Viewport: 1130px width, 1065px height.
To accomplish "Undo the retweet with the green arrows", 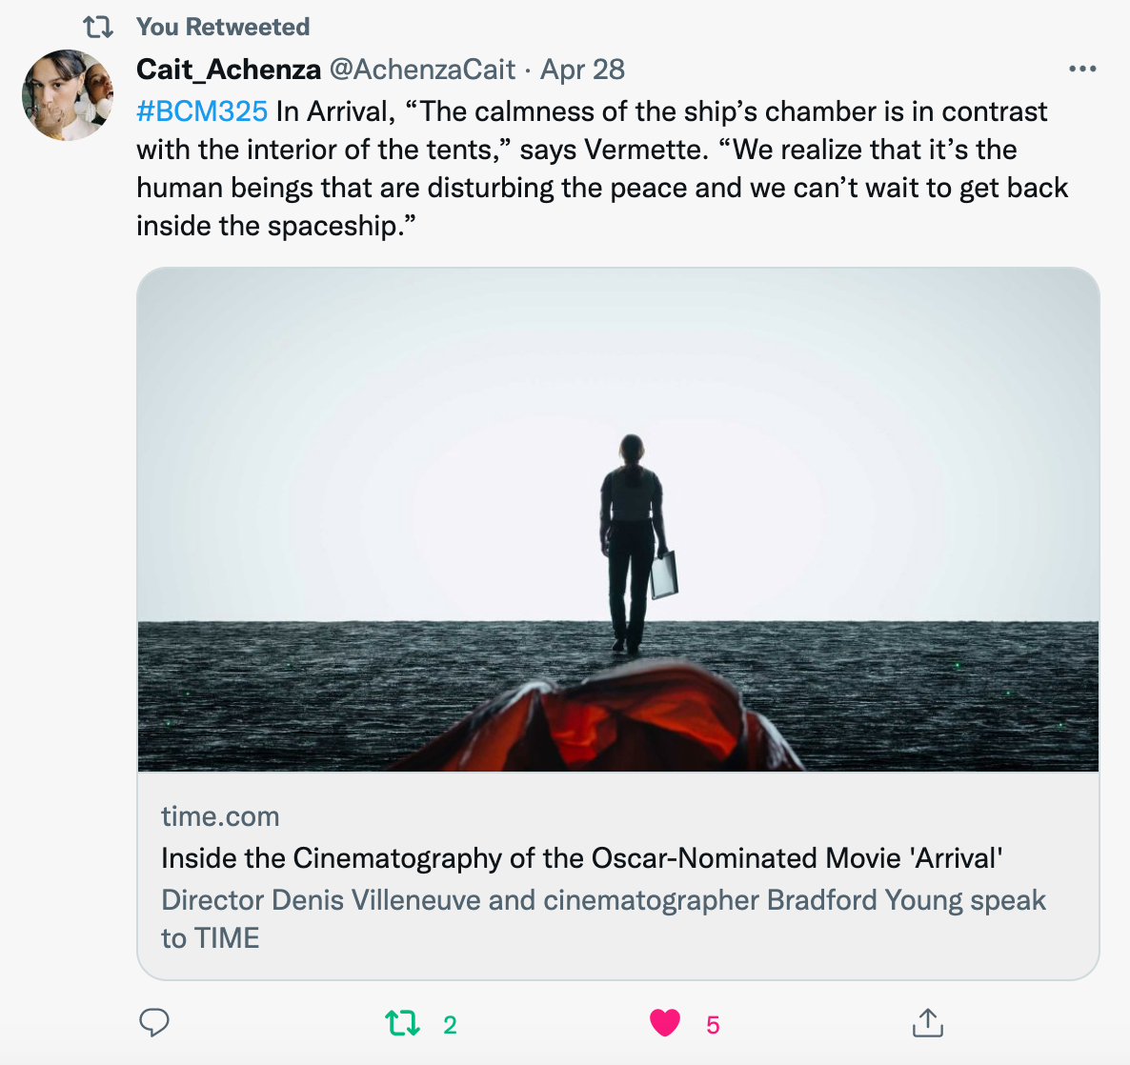I will pos(402,1024).
